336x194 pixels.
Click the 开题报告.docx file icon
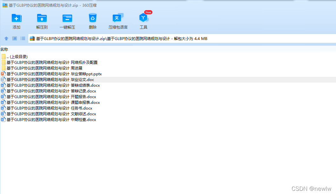tap(3, 97)
